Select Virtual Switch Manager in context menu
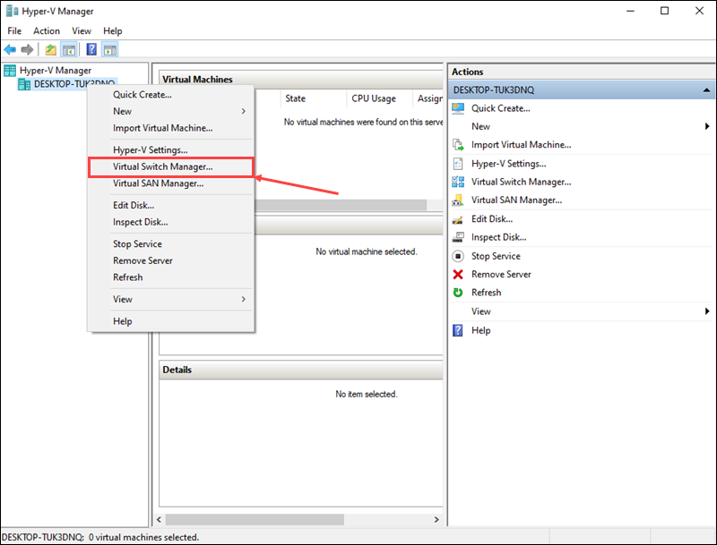This screenshot has width=717, height=545. pyautogui.click(x=170, y=167)
